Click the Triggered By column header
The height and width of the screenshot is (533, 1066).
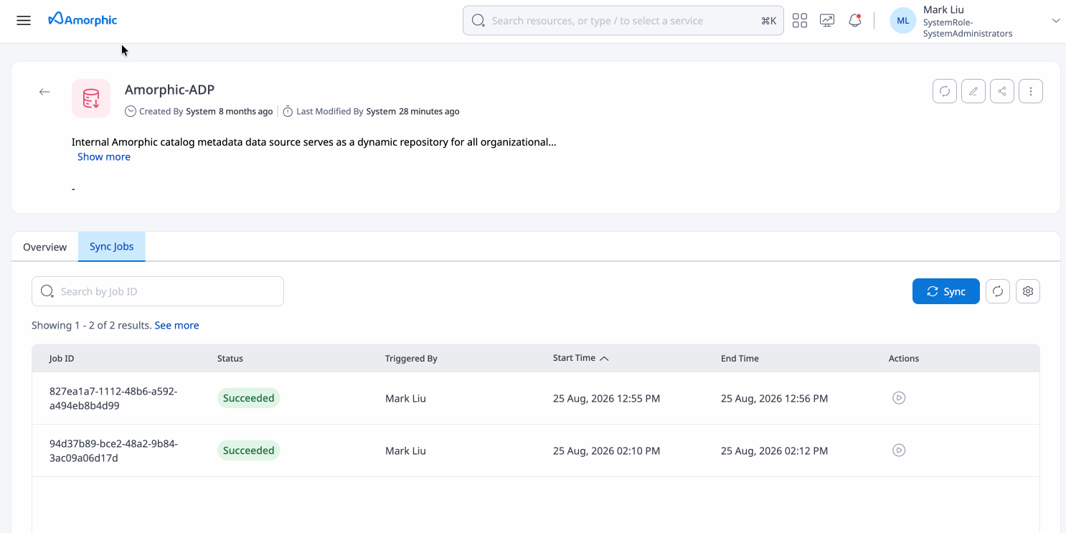[x=411, y=359]
